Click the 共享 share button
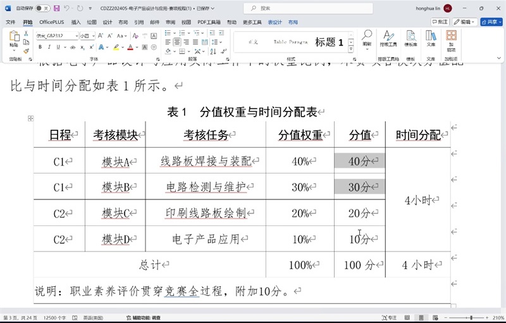Viewport: 506px width, 323px height. [491, 22]
